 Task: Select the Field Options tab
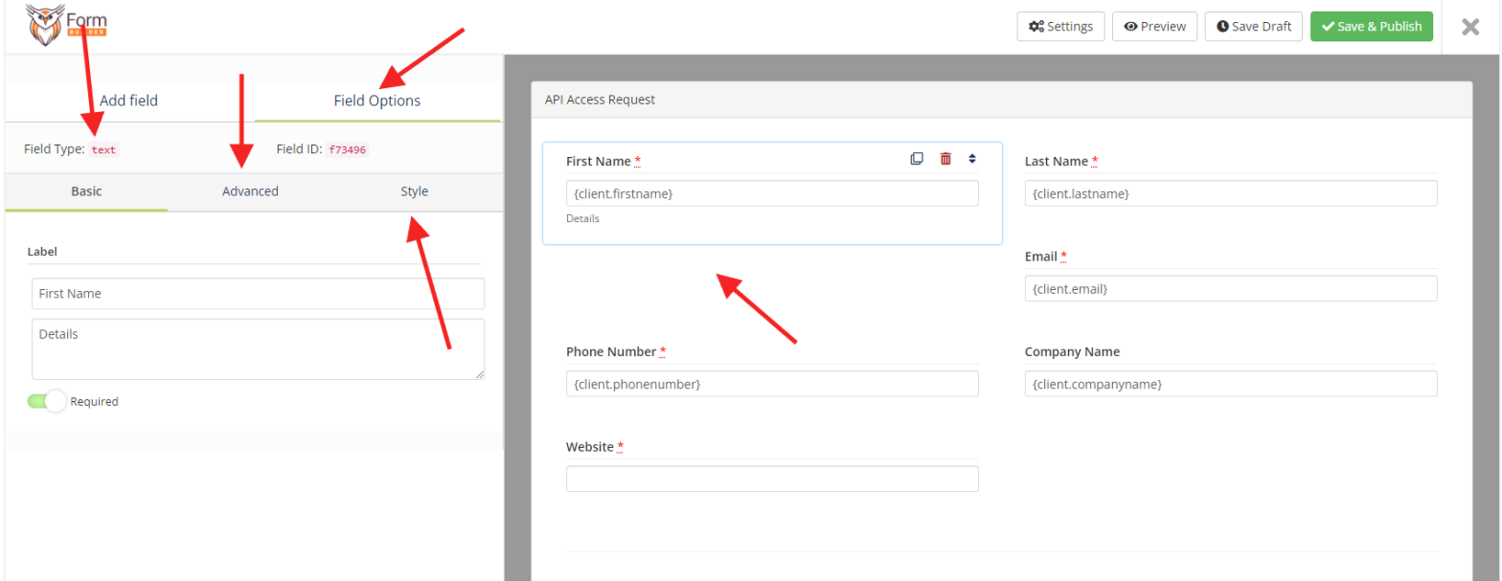tap(376, 101)
